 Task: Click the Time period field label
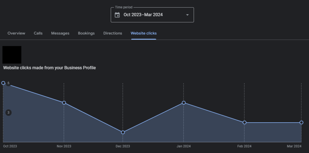click(x=124, y=7)
